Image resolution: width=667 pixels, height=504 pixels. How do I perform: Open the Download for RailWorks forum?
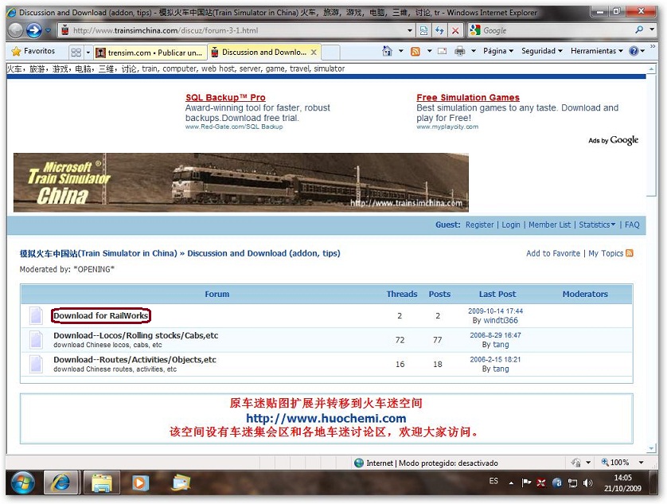[x=101, y=316]
